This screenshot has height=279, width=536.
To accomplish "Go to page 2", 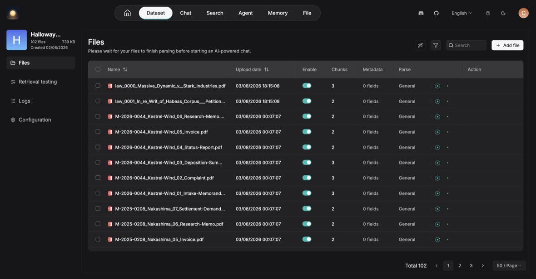I will pos(460,266).
